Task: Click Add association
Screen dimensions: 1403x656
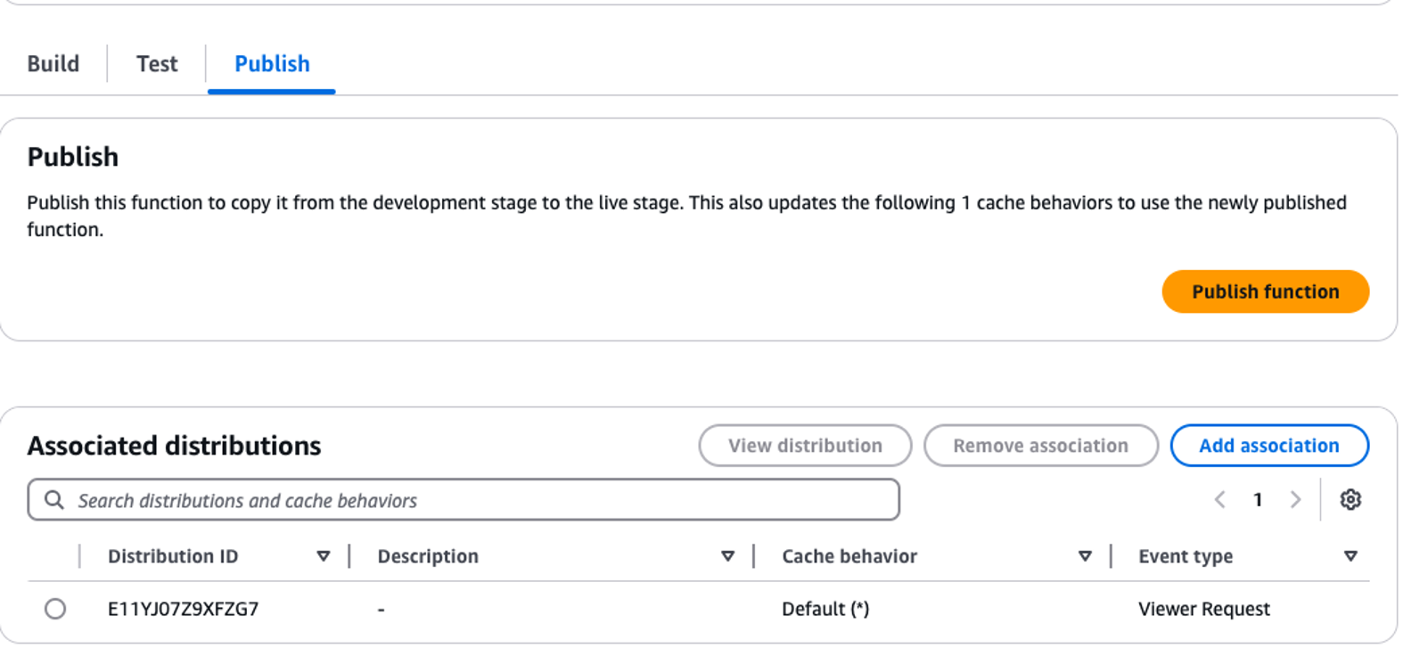Action: (x=1269, y=446)
